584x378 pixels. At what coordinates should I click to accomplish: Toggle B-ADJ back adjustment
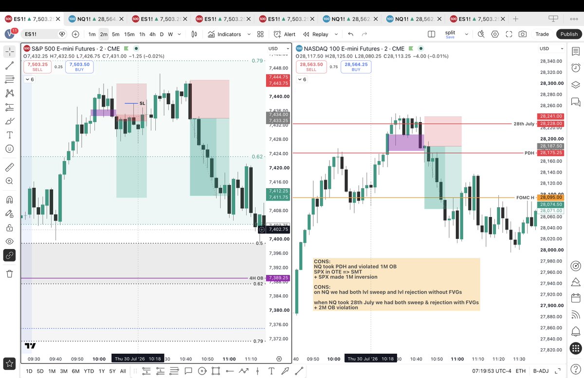pyautogui.click(x=541, y=371)
